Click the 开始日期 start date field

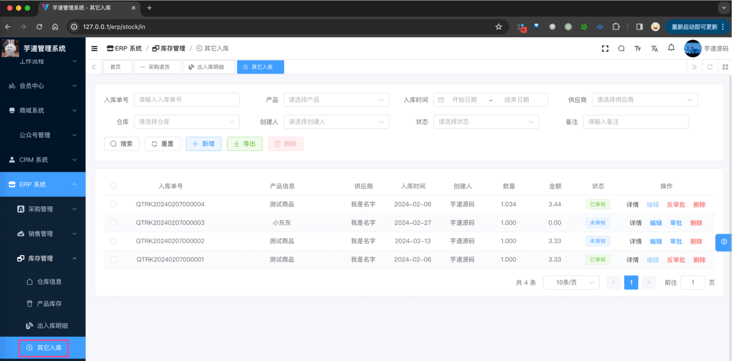464,100
